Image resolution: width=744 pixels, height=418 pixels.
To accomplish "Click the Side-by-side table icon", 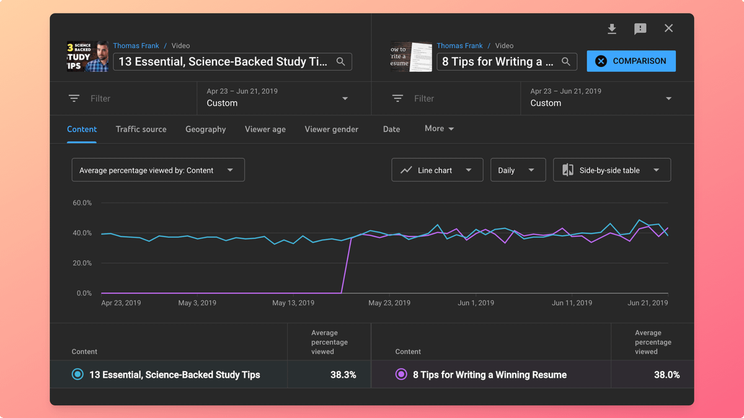I will (x=567, y=170).
